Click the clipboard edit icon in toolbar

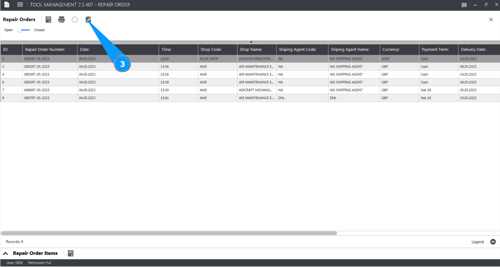pyautogui.click(x=88, y=19)
